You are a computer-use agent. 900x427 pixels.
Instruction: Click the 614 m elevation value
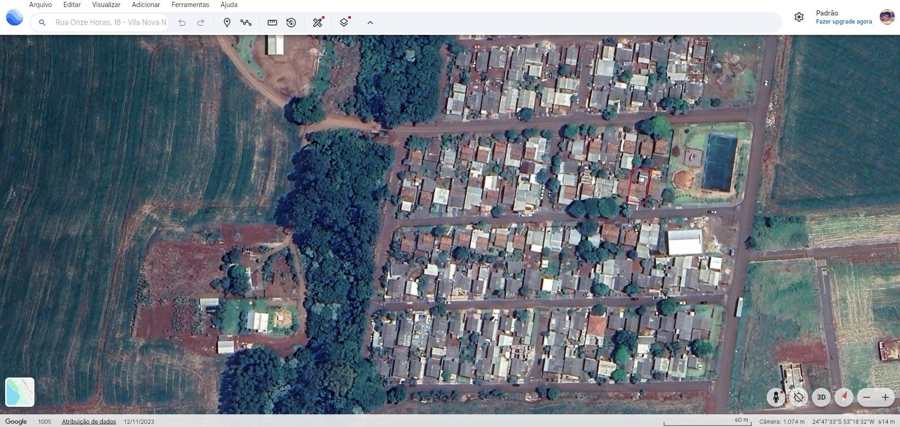coord(886,422)
